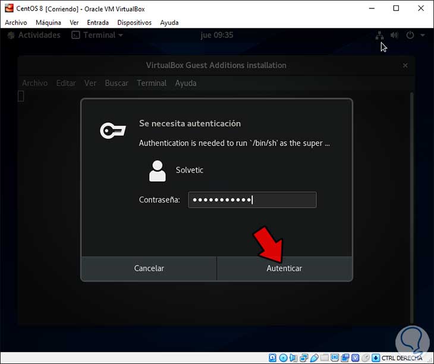
Task: Click the Autenticar button
Action: click(x=285, y=268)
